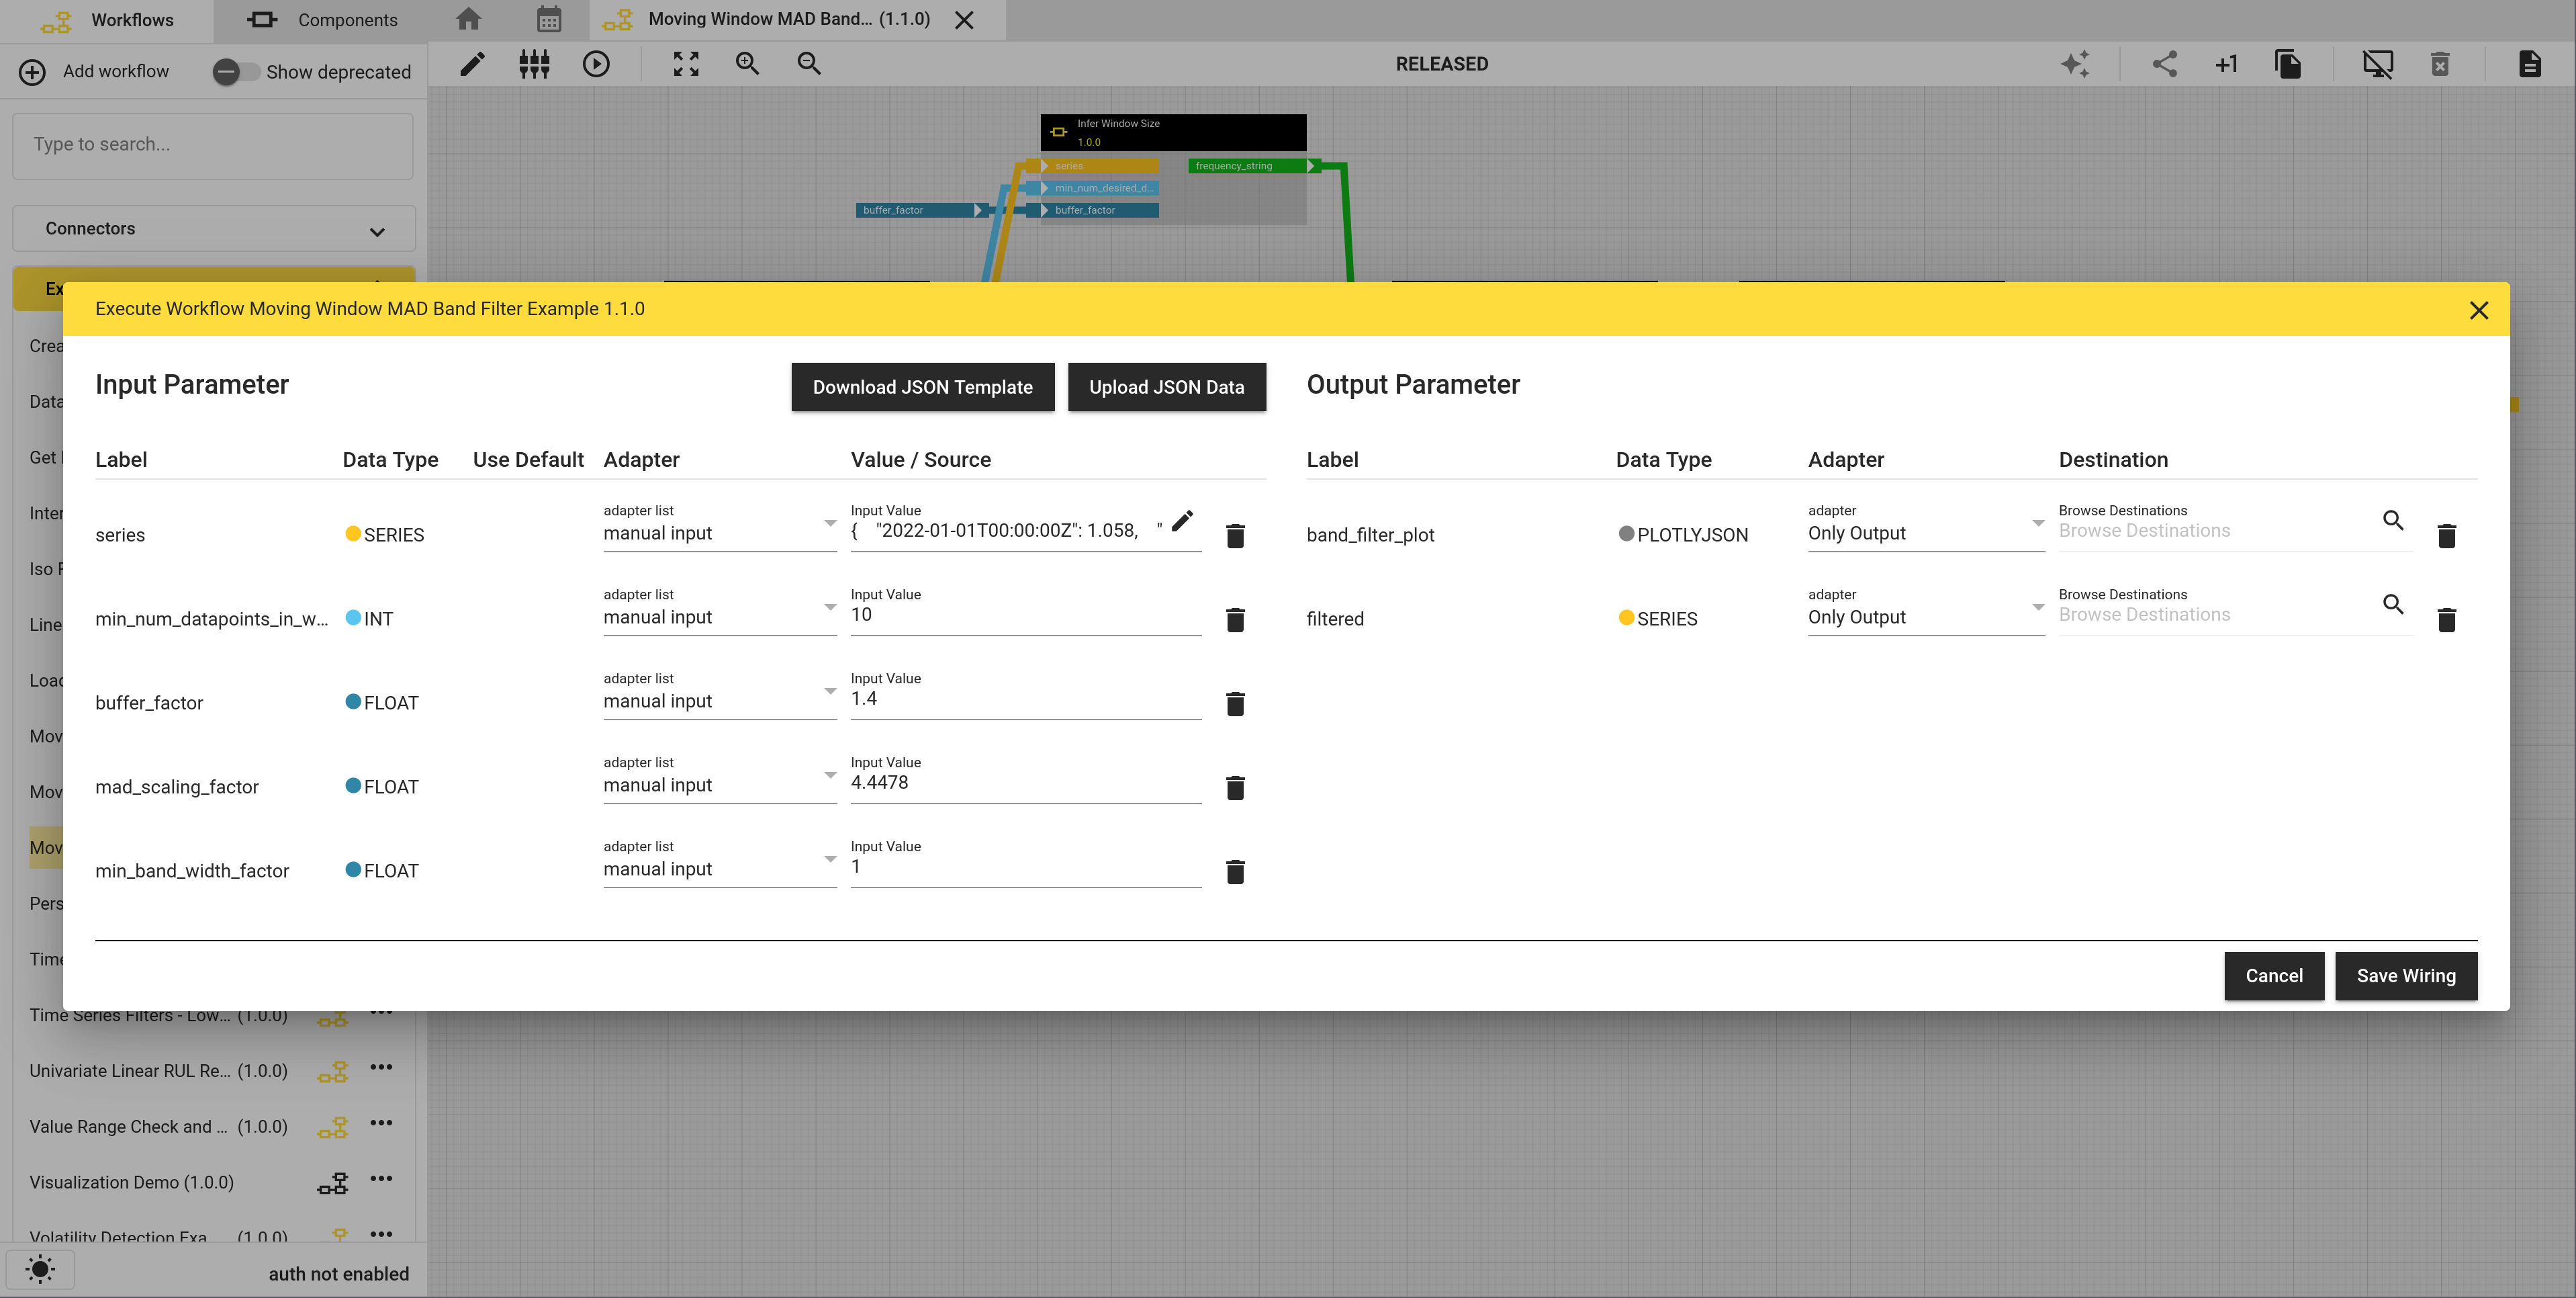Click the execute play icon
The image size is (2576, 1298).
596,64
